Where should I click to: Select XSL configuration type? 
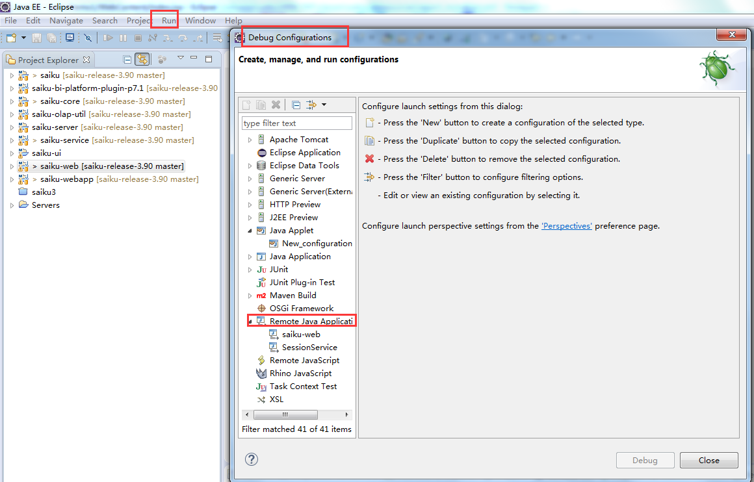pos(276,399)
